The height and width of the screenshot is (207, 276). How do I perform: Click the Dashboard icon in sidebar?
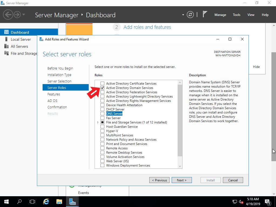tap(6, 32)
